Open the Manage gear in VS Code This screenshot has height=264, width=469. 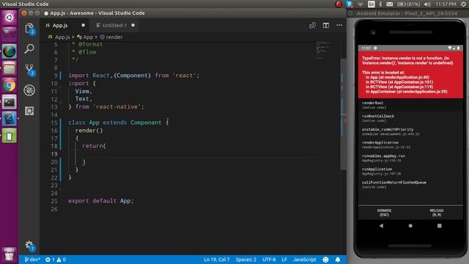pos(29,246)
